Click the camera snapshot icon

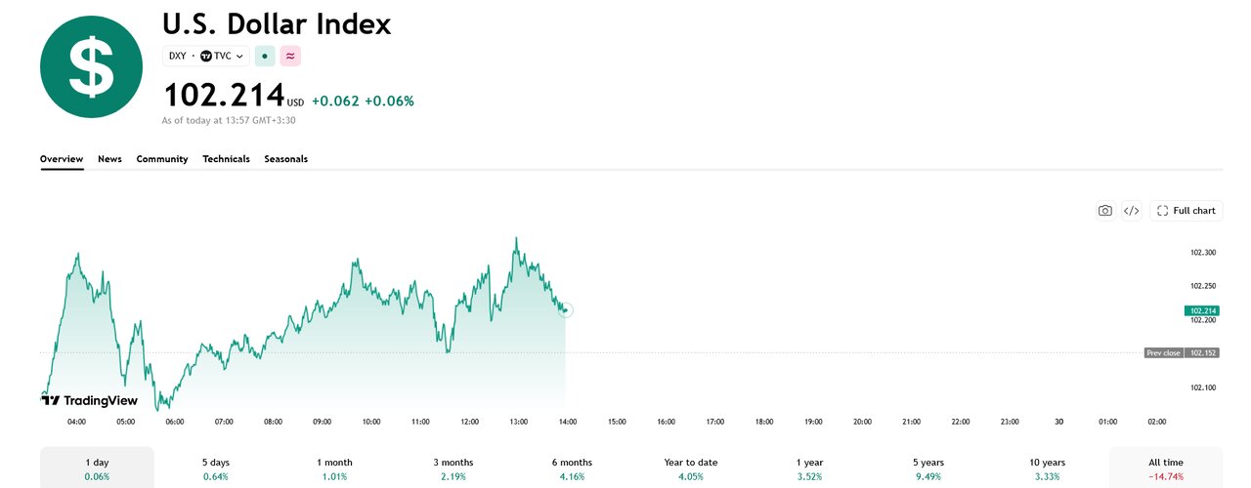[1104, 211]
